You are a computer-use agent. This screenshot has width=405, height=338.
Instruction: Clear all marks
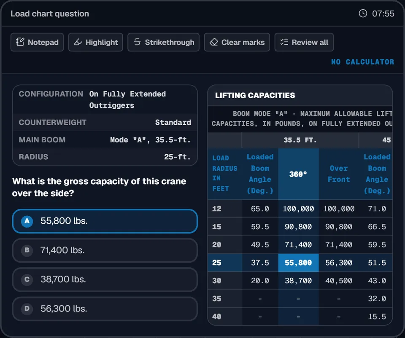click(237, 42)
